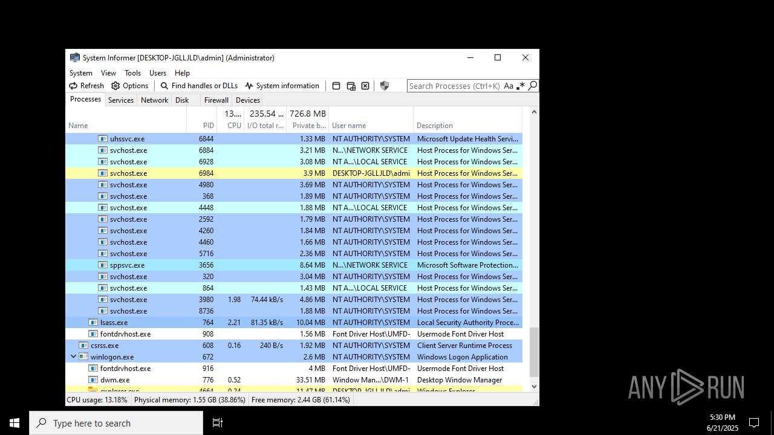Collapse the winlogon.exe tree node

74,356
